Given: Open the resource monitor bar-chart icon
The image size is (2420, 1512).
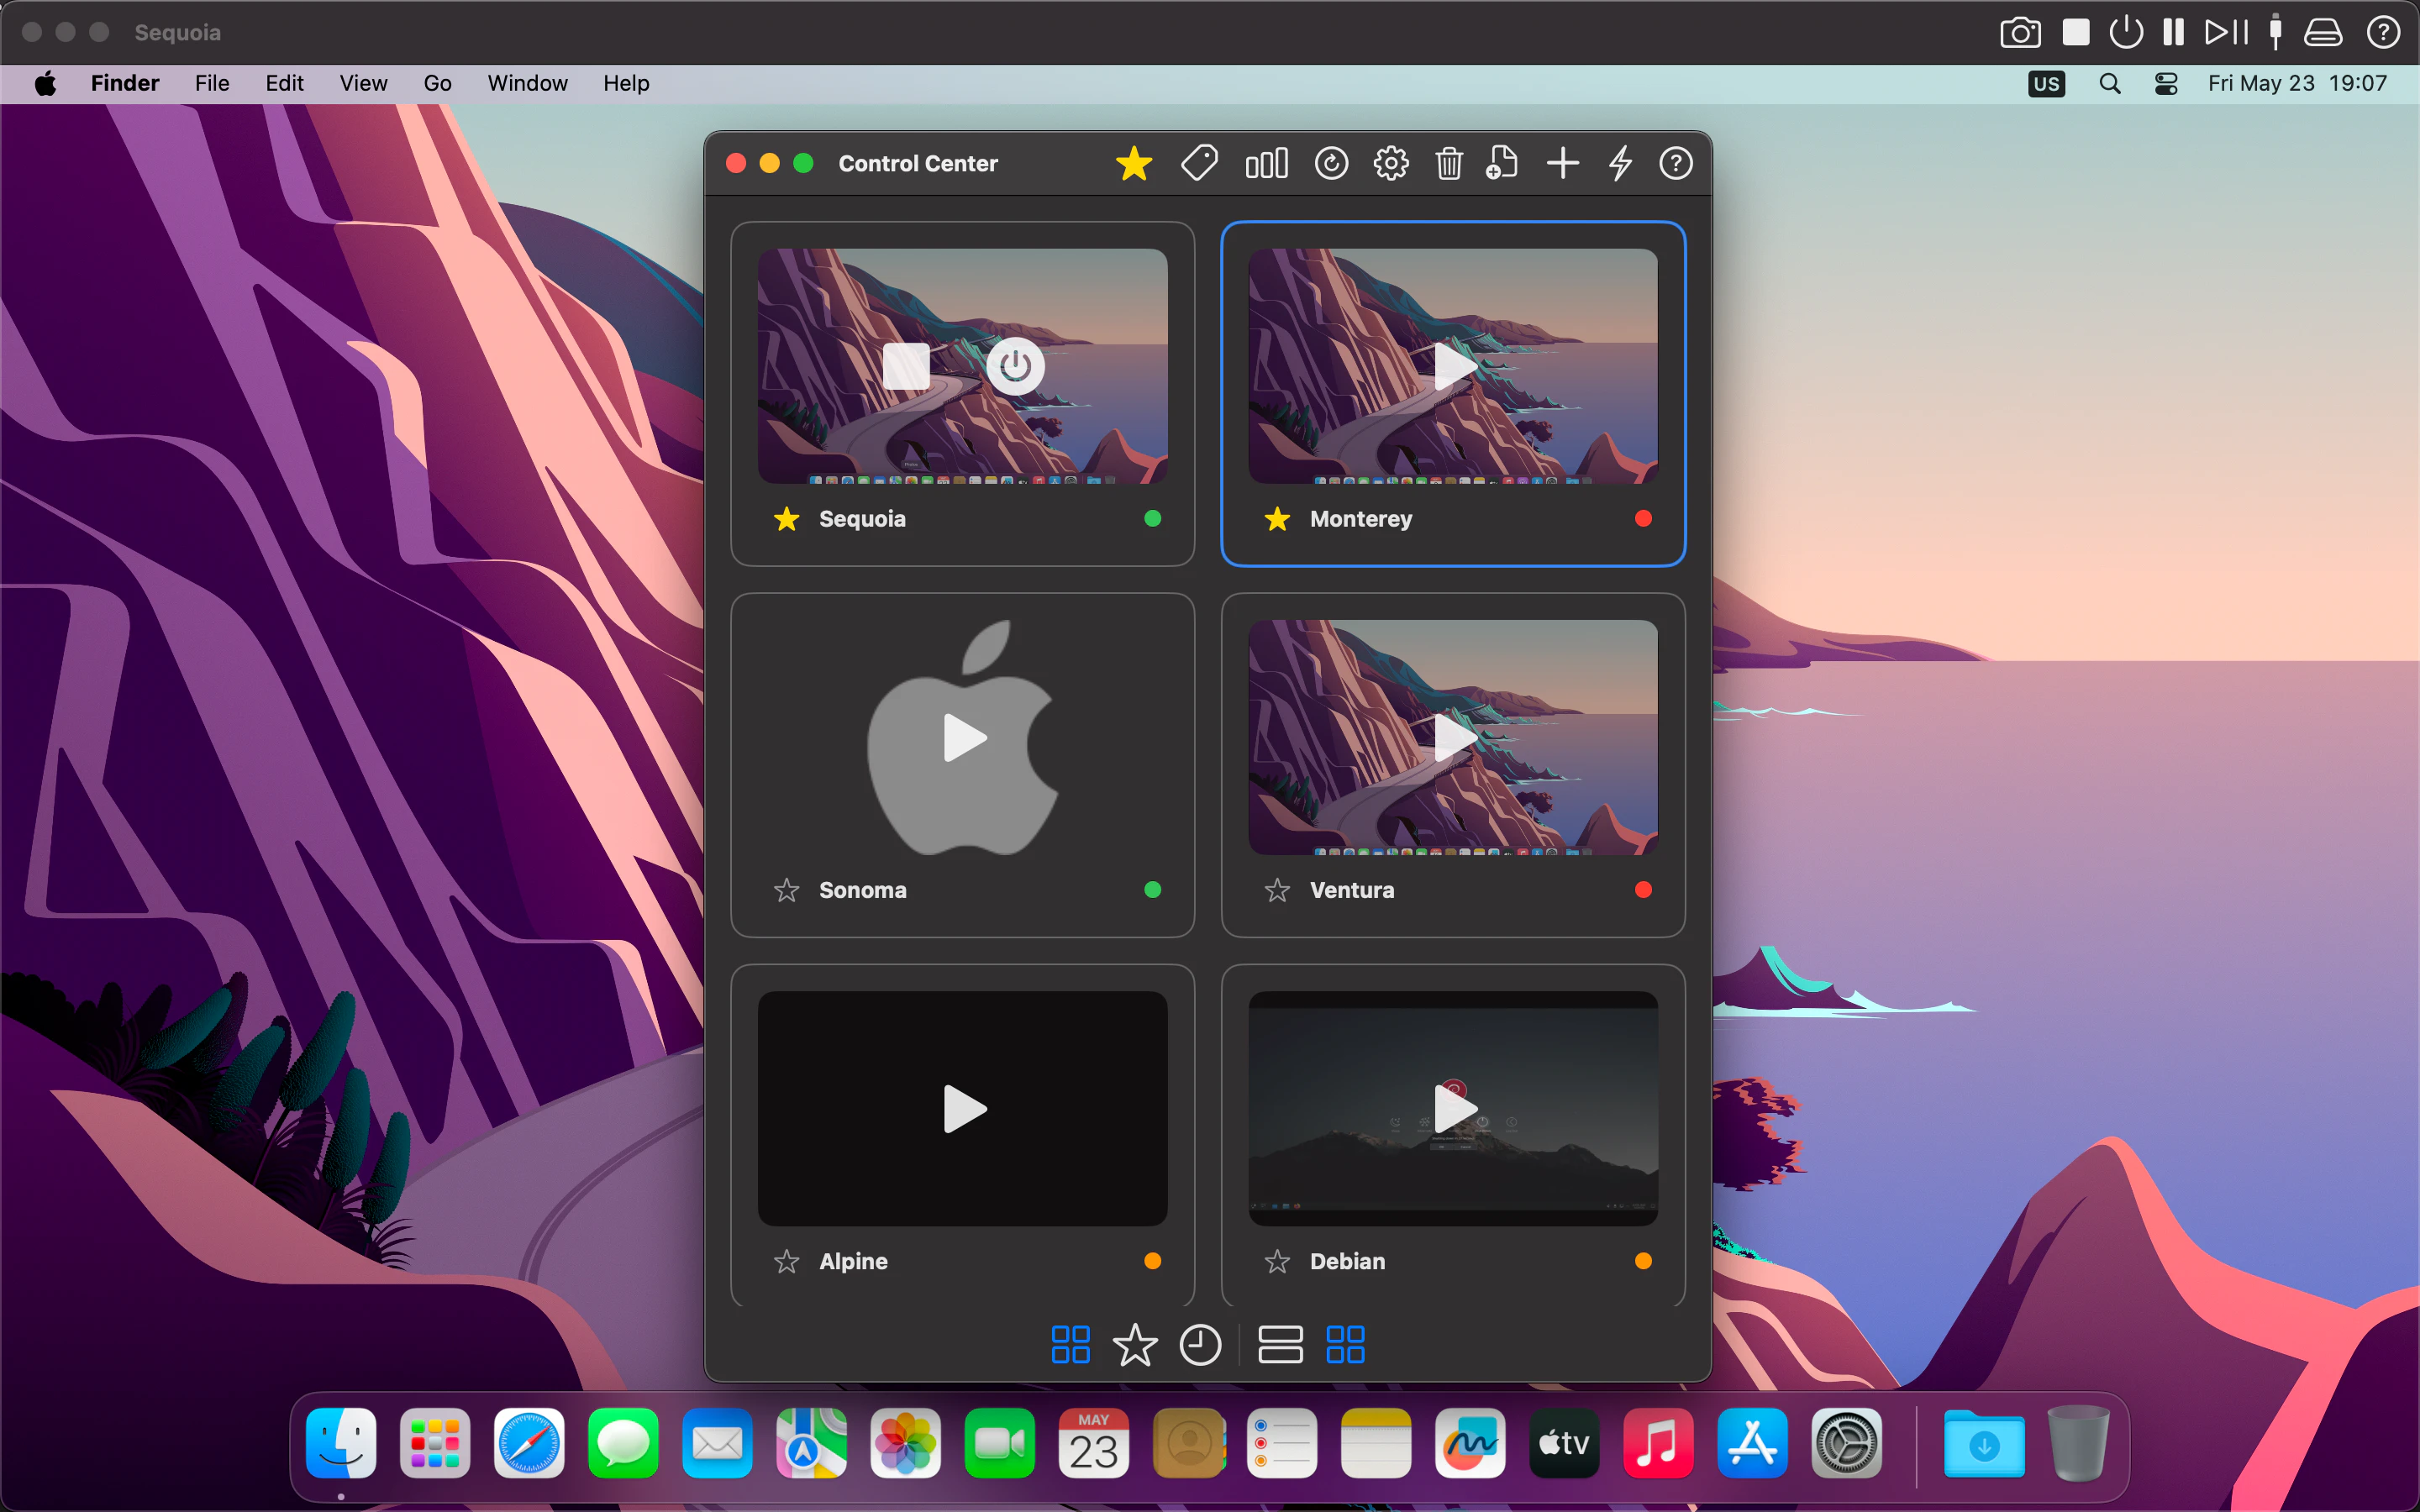Looking at the screenshot, I should pos(1266,163).
